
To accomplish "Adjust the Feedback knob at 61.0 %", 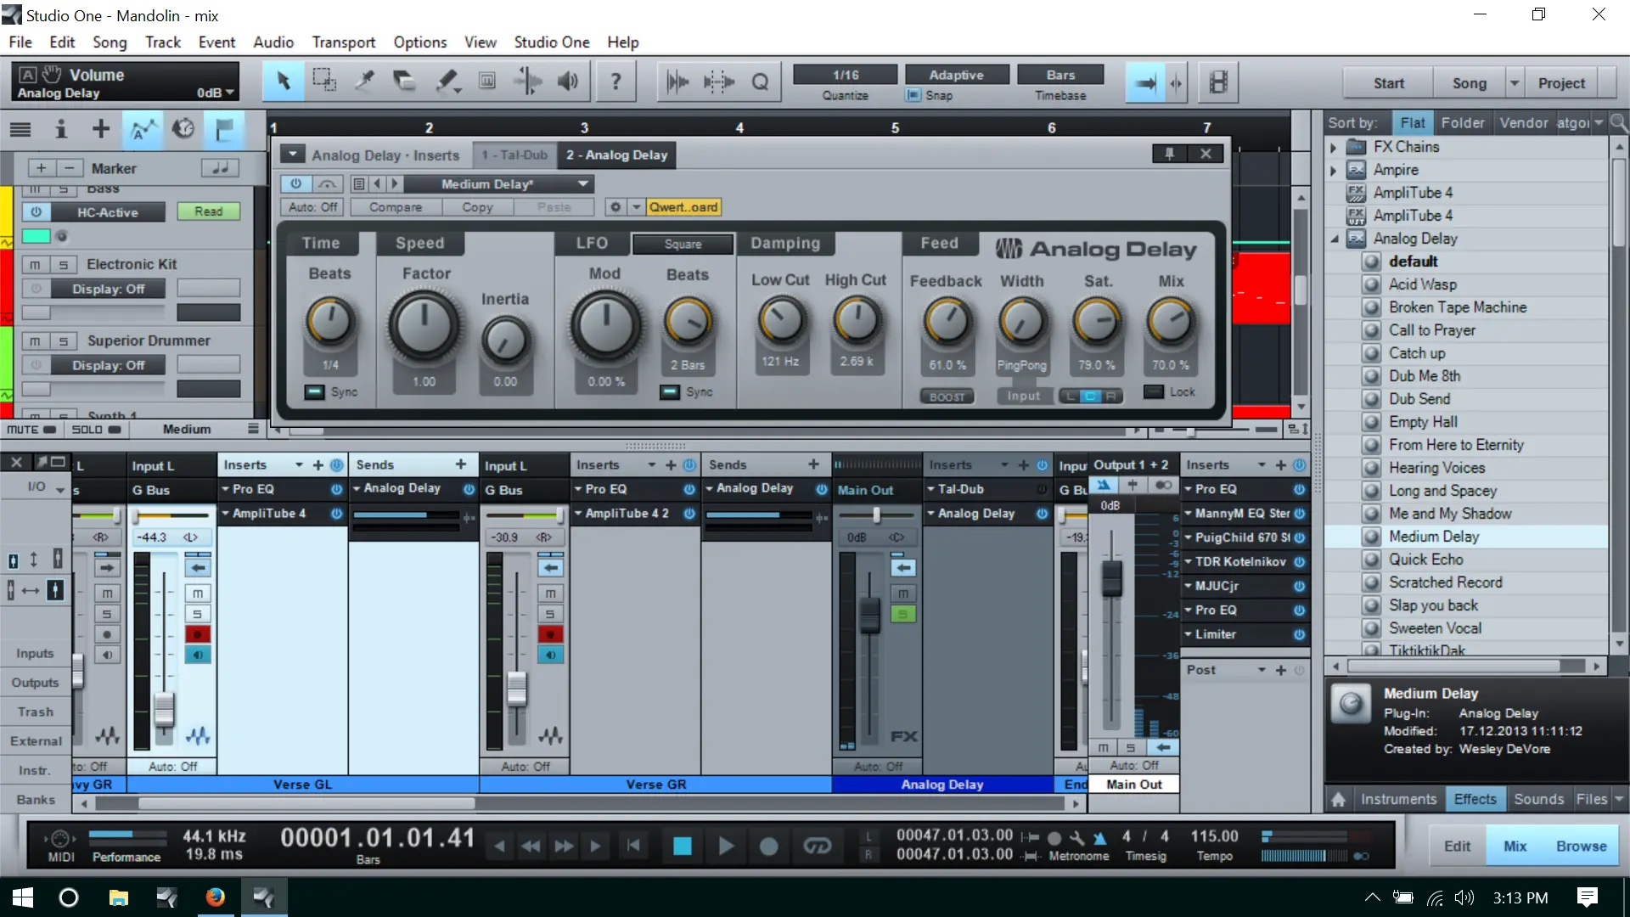I will point(947,323).
